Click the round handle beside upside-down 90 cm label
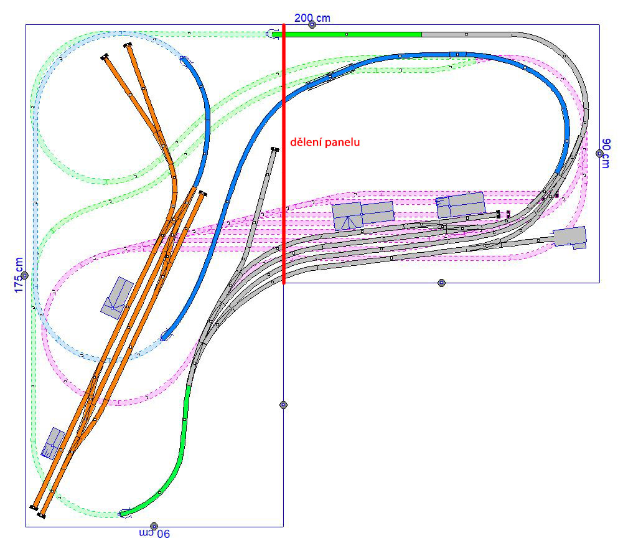 point(154,527)
